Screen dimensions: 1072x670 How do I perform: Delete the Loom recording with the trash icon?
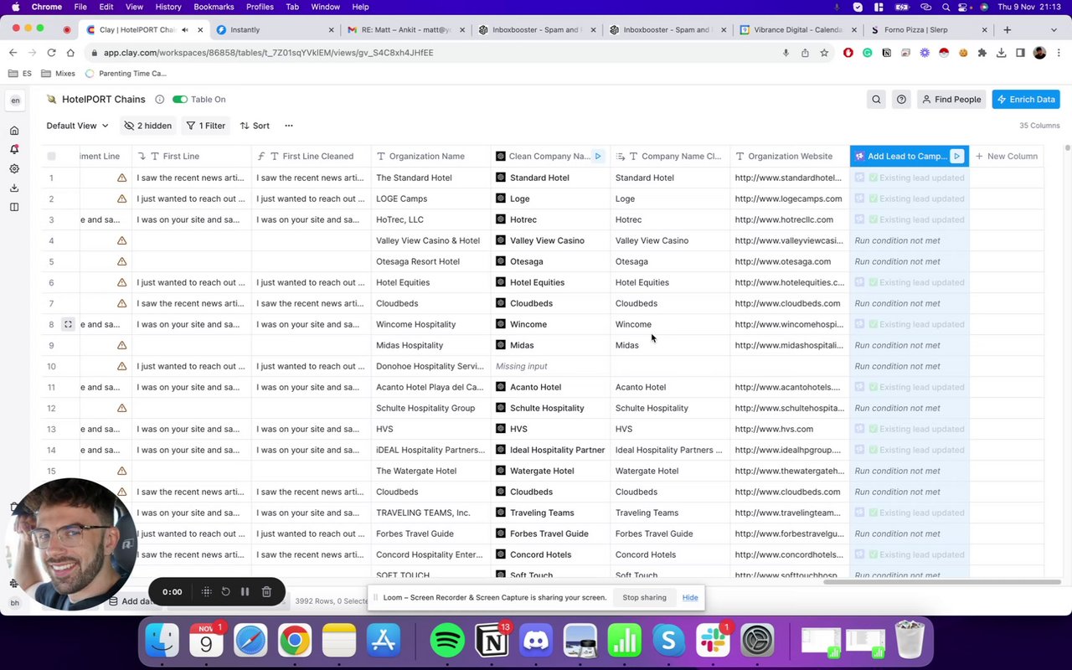[266, 591]
